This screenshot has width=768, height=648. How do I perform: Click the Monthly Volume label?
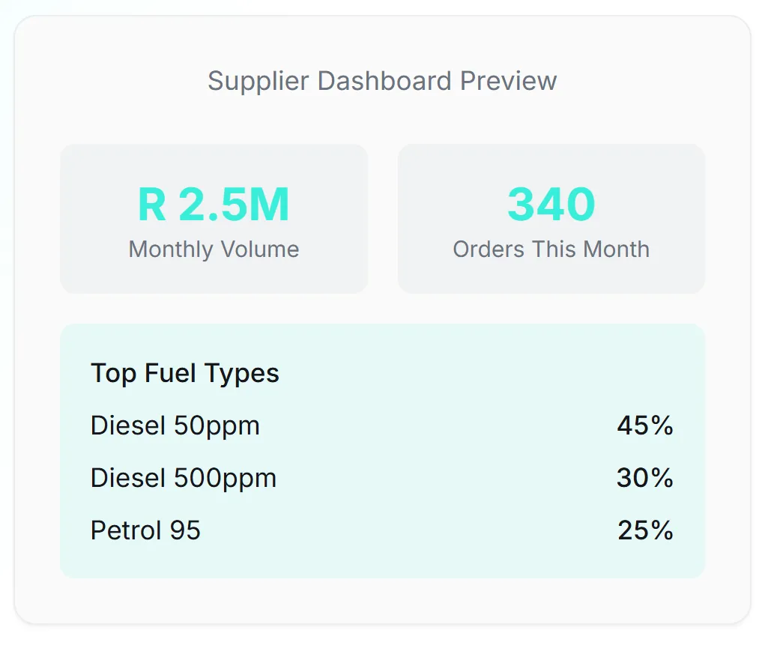tap(214, 249)
